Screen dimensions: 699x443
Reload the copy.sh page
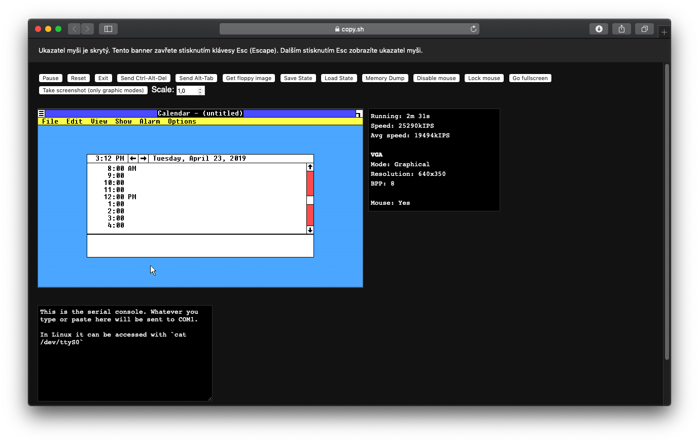[x=473, y=29]
